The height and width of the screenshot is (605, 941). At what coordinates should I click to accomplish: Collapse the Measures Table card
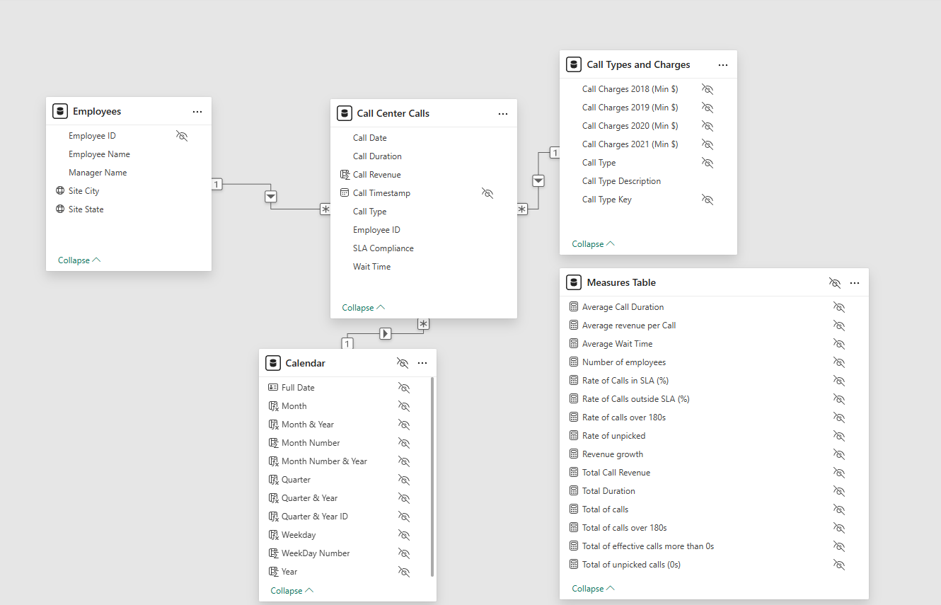coord(593,589)
